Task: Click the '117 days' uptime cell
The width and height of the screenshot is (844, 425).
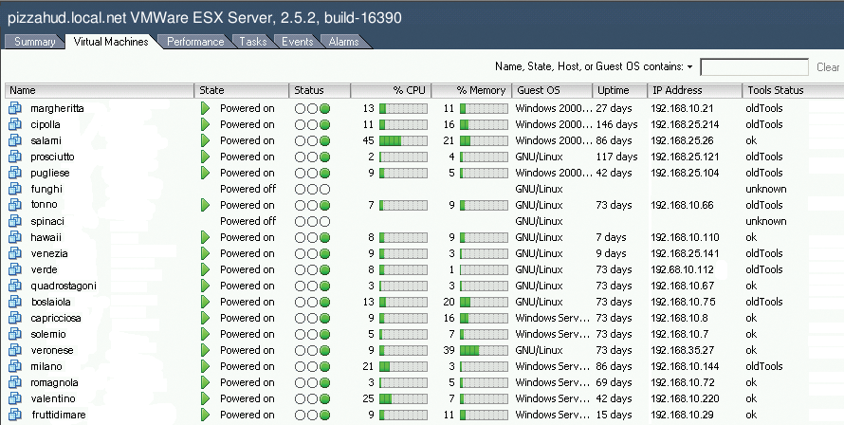Action: click(x=616, y=157)
